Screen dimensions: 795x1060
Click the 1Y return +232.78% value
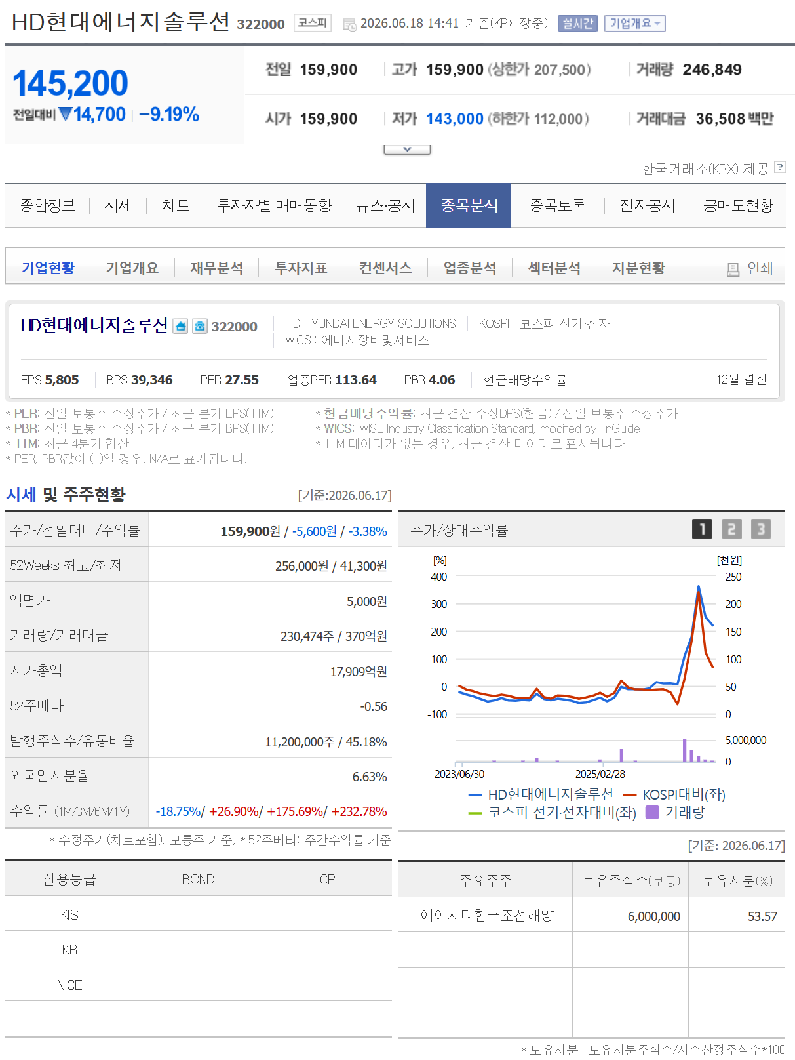point(359,811)
